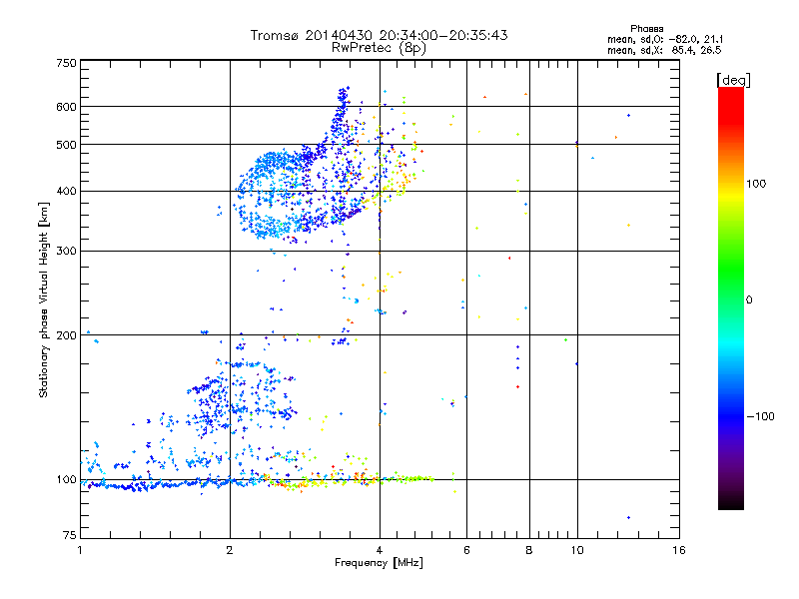
Task: Click the y-axis tick label '500'
Action: coord(66,145)
